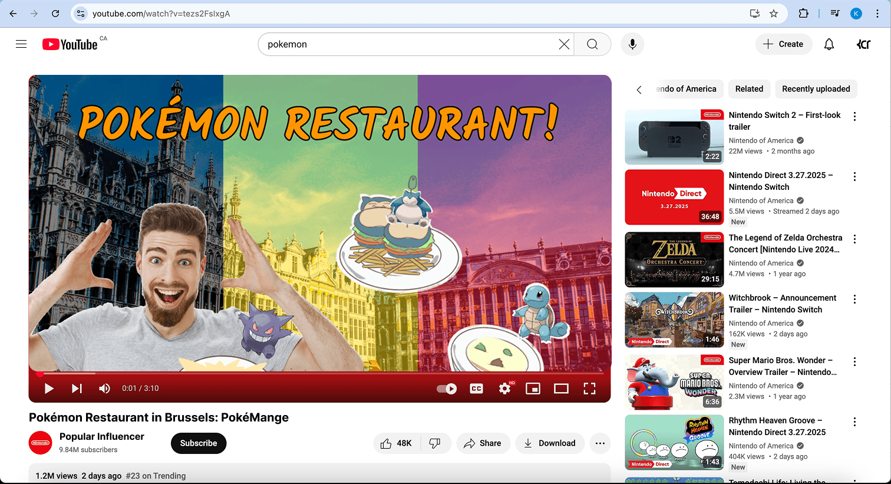The height and width of the screenshot is (484, 891).
Task: Open options menu for Mario Wonder video
Action: point(854,362)
